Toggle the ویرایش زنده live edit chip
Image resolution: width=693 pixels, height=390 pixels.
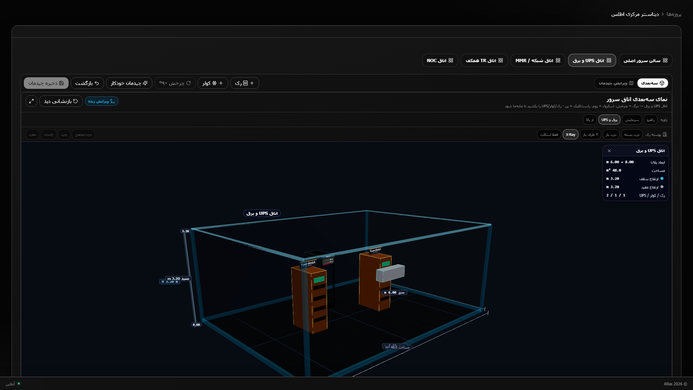pos(101,101)
